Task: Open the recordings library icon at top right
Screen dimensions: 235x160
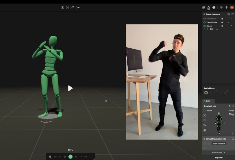Action: (x=203, y=7)
